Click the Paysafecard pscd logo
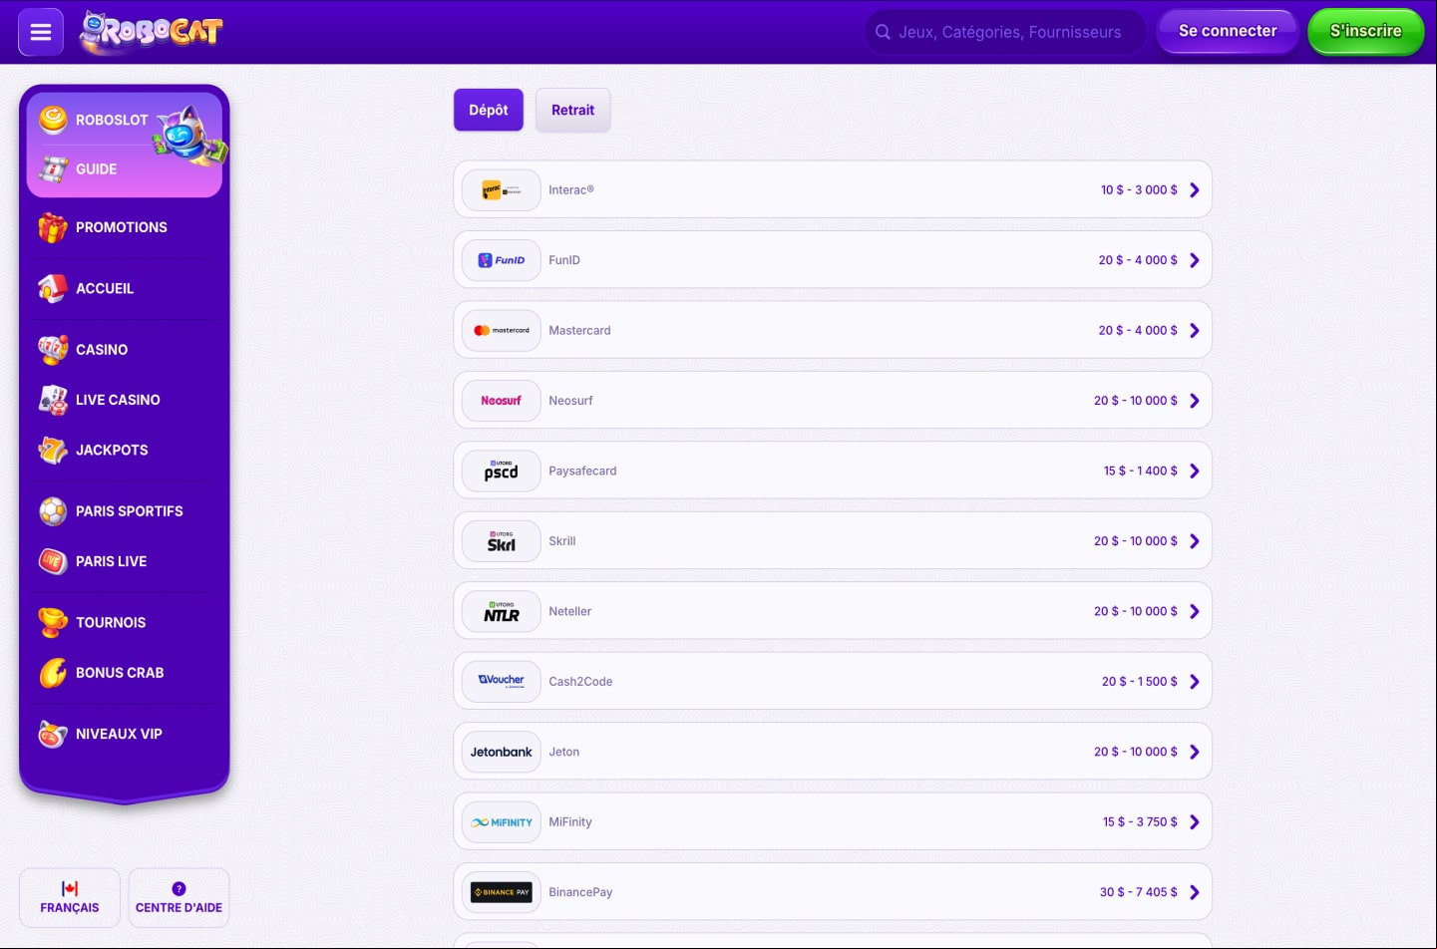The image size is (1437, 949). pyautogui.click(x=501, y=472)
